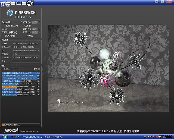Viewport: 174px width, 139px height.
Task: Open the 文件 (File) menu
Action: tap(2, 6)
